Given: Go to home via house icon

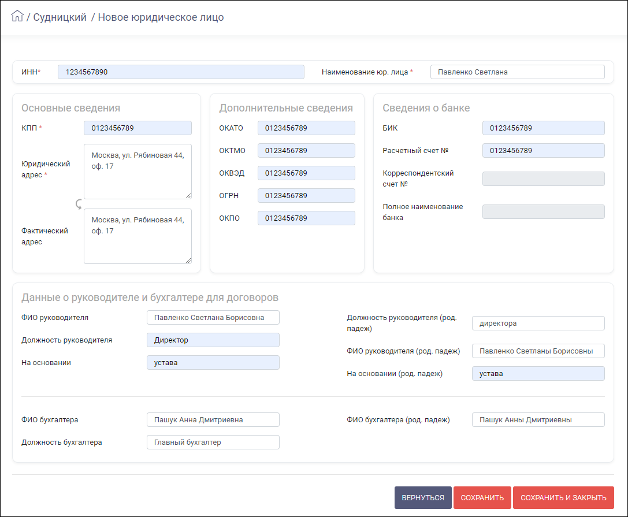Looking at the screenshot, I should pos(17,16).
